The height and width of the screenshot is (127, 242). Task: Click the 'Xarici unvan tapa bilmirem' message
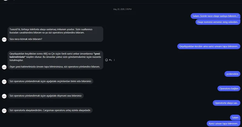(224, 123)
